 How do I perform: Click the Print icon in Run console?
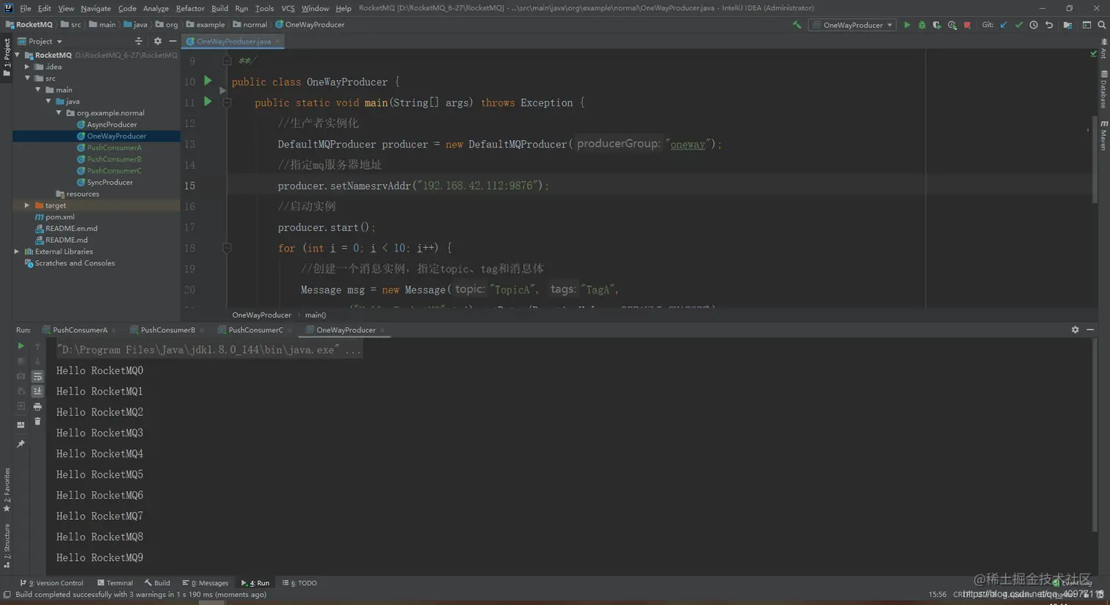[x=37, y=406]
